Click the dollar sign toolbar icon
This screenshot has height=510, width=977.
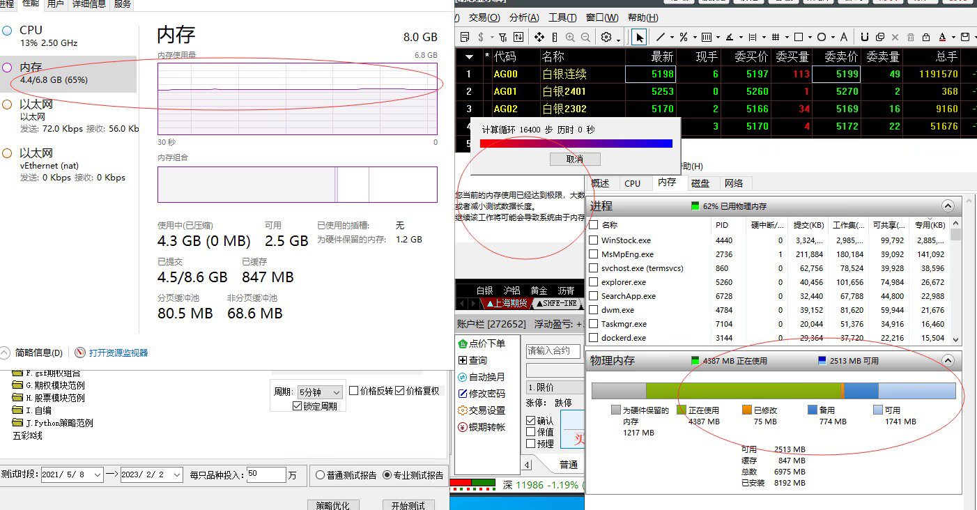coord(481,37)
